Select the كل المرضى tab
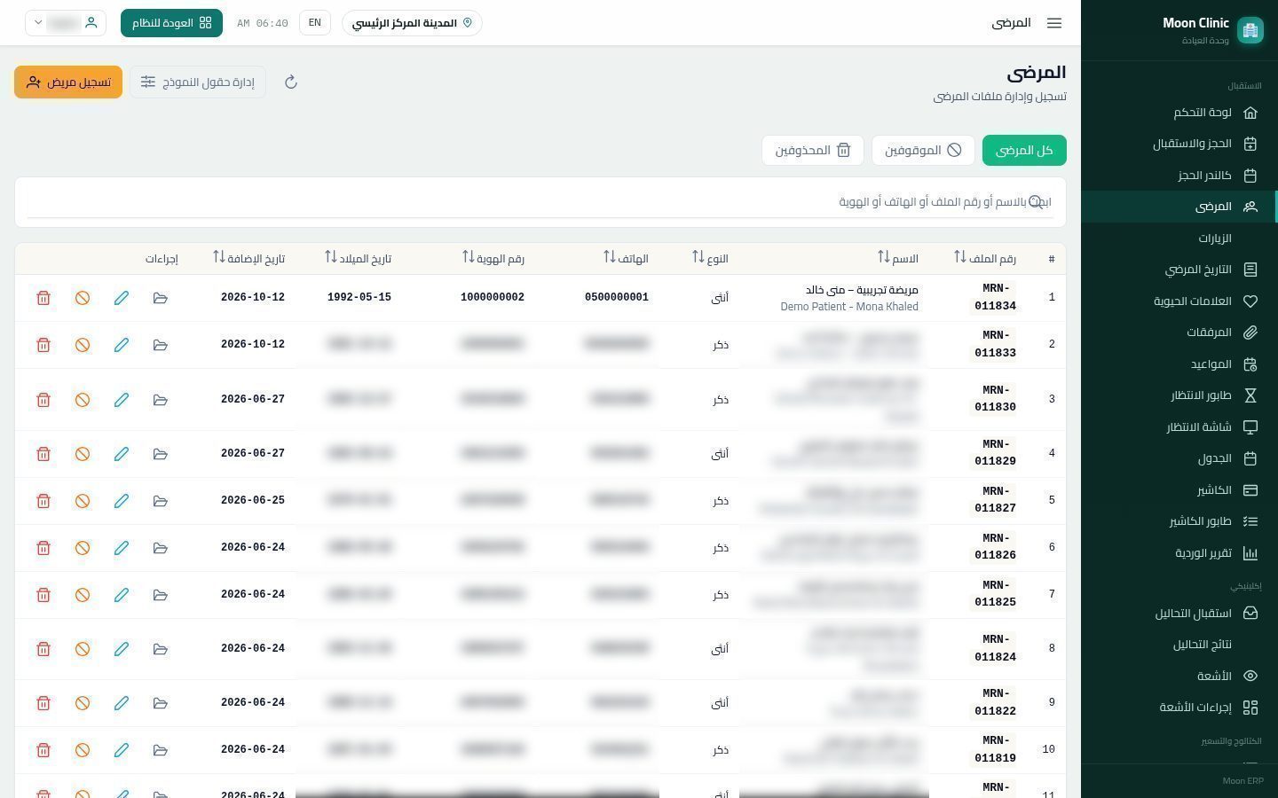1278x798 pixels. [x=1024, y=150]
